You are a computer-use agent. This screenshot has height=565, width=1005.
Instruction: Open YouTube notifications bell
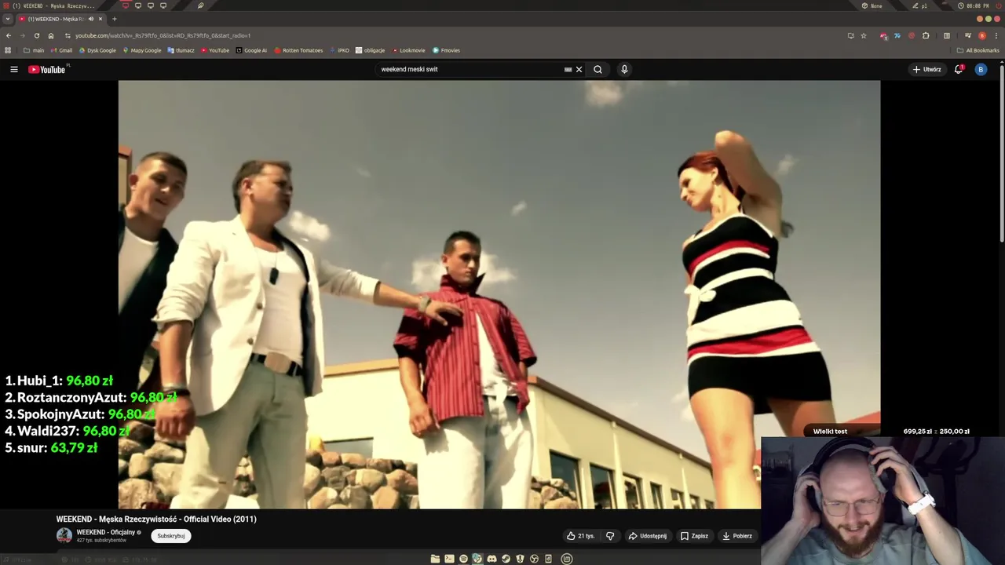(959, 69)
